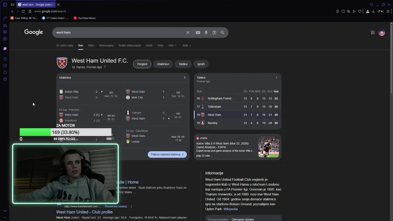
Task: Select the Videozapisi search tab
Action: point(106,45)
